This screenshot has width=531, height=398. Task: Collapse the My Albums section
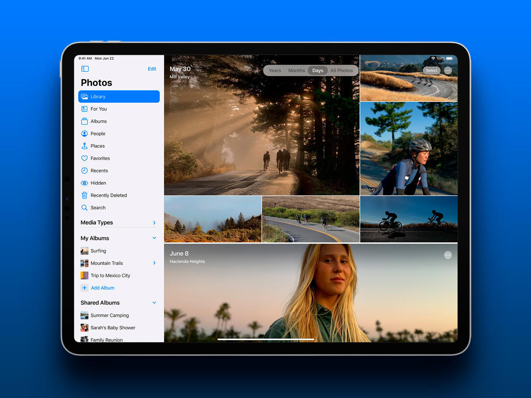[x=154, y=238]
